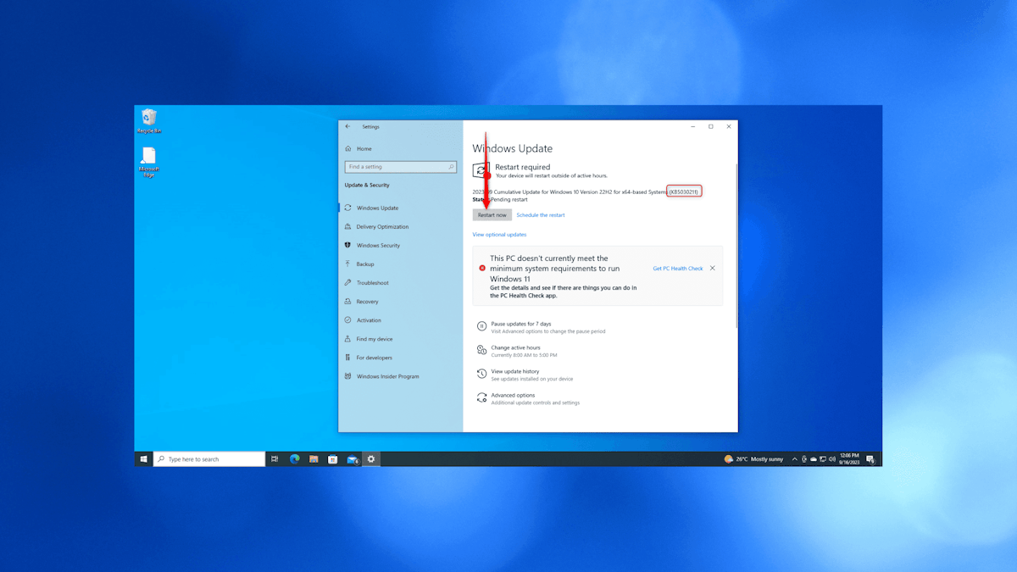This screenshot has width=1017, height=572.
Task: Click the back arrow in Settings
Action: pos(347,126)
